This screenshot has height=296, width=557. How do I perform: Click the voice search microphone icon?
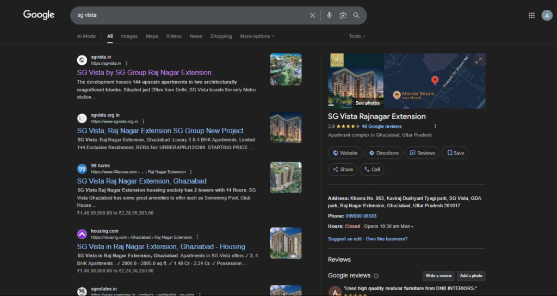pos(329,15)
